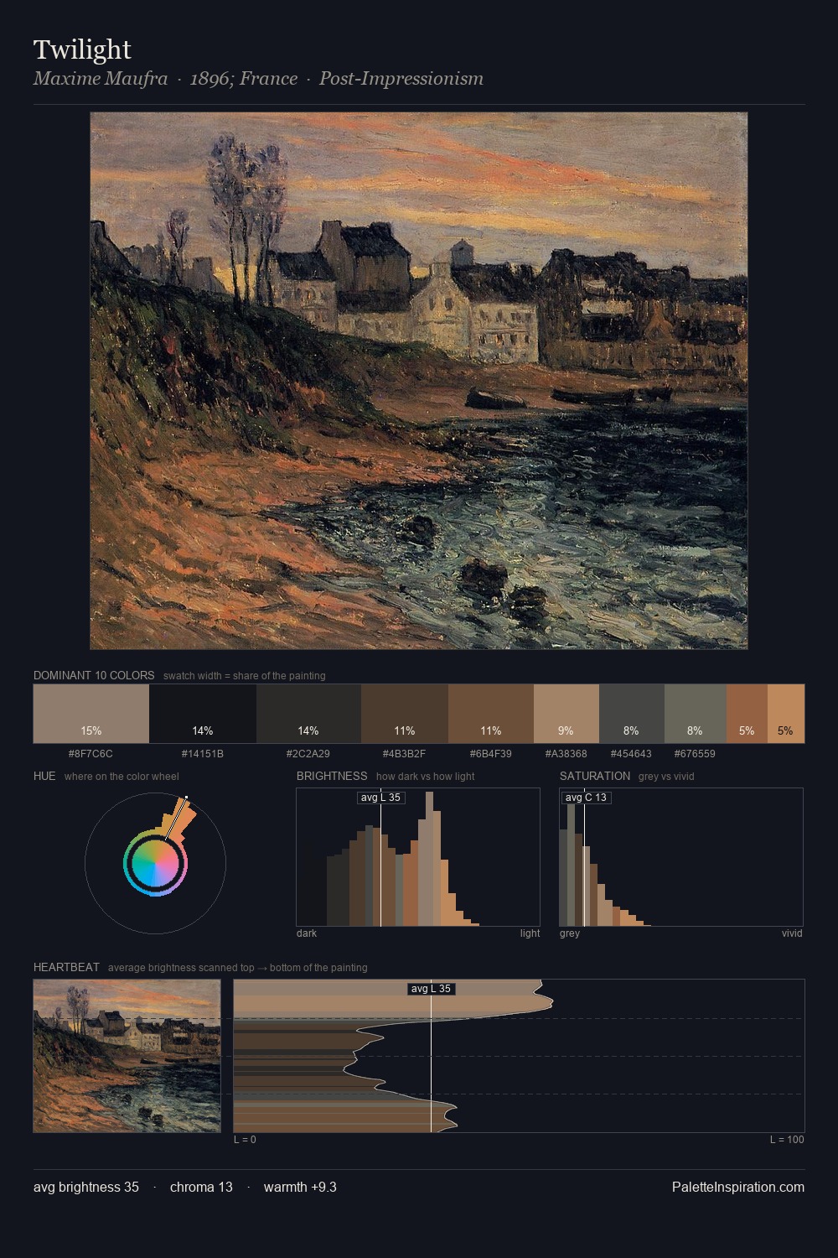Click the 14% swatch #14151B
Viewport: 838px width, 1258px height.
click(x=203, y=714)
